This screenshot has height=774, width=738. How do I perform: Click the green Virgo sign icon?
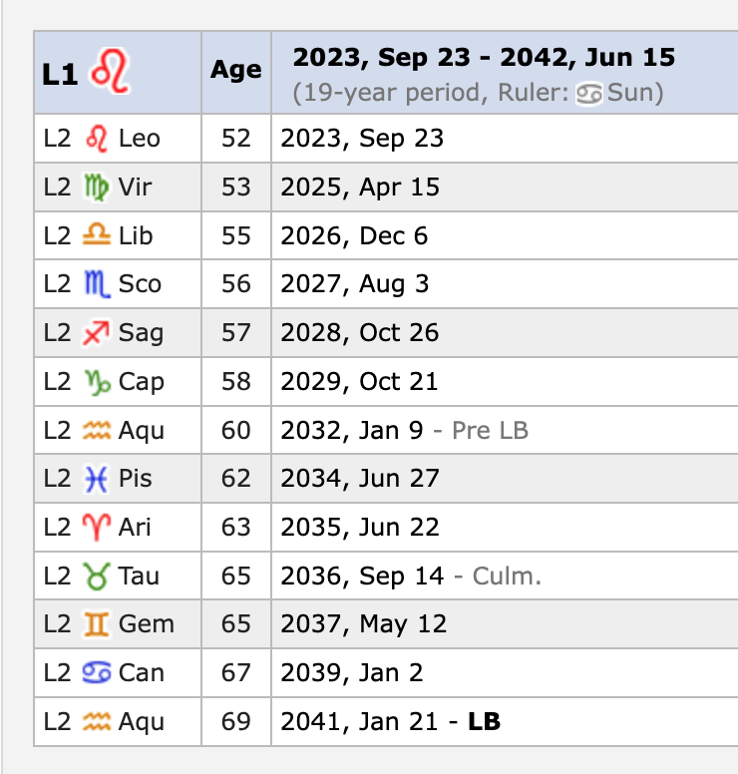click(x=96, y=187)
